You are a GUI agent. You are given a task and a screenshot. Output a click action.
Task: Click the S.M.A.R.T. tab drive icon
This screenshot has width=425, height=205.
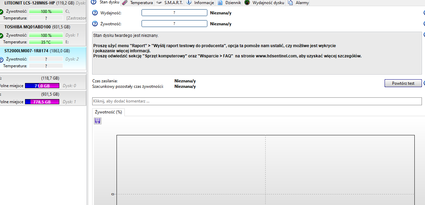coord(159,3)
